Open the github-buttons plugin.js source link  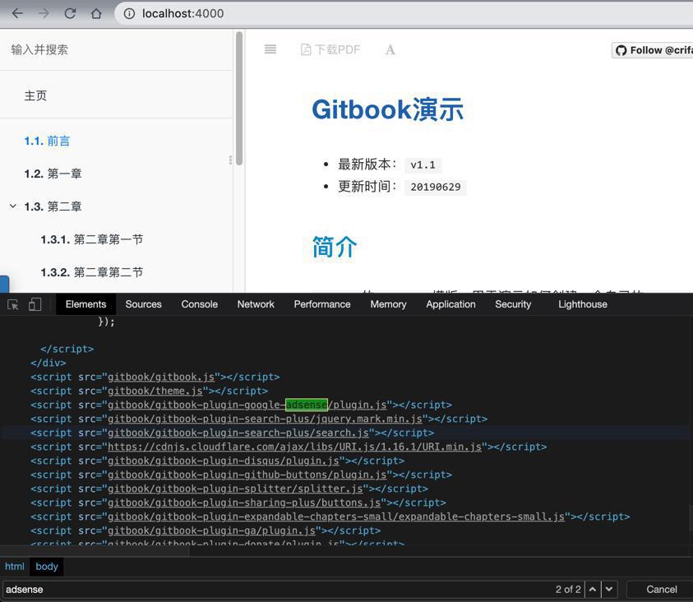[247, 475]
